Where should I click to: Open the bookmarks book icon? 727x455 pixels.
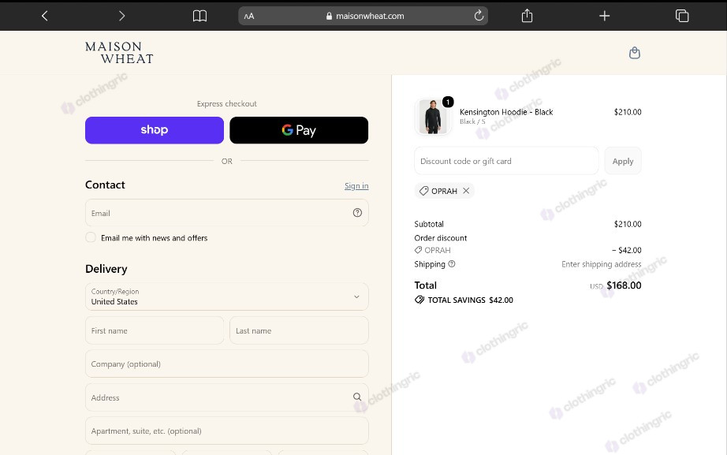(x=199, y=16)
